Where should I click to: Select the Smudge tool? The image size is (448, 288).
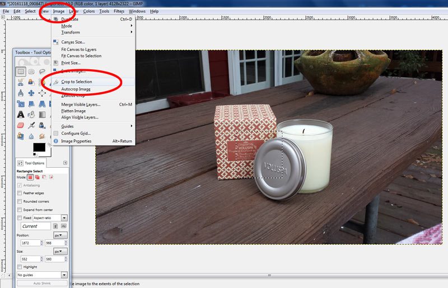click(x=42, y=136)
